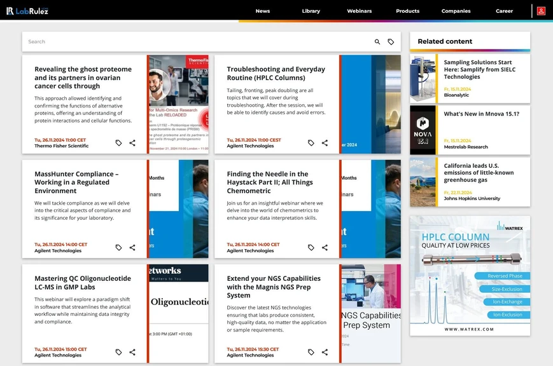Open the Library menu item

tap(311, 11)
